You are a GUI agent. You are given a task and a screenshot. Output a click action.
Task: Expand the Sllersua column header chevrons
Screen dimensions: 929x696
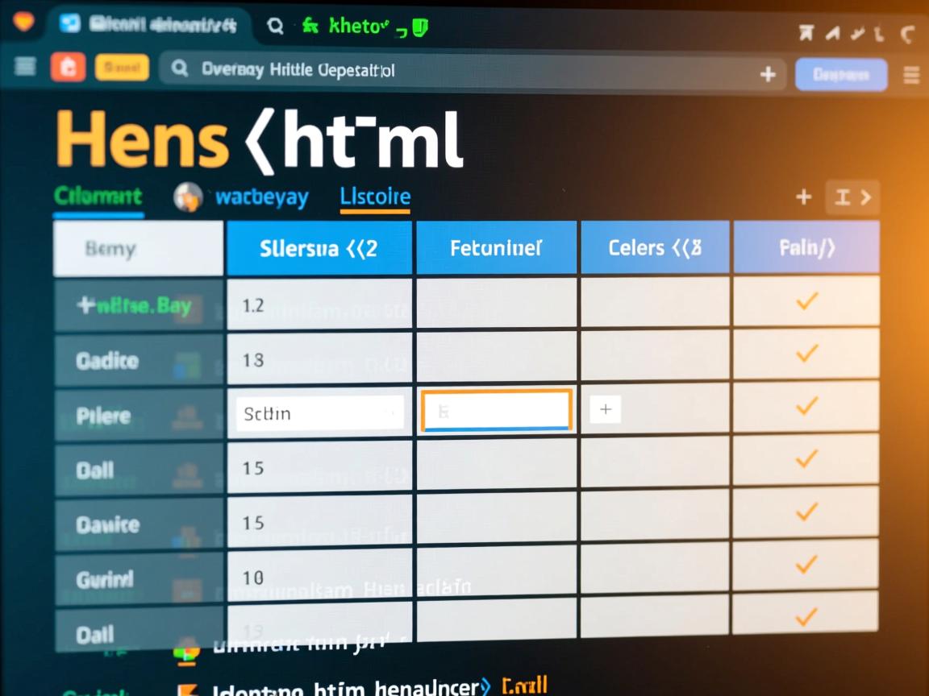pyautogui.click(x=361, y=249)
